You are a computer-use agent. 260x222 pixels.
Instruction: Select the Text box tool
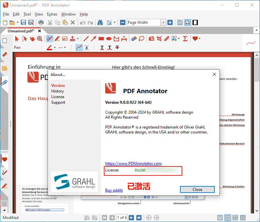(65, 39)
